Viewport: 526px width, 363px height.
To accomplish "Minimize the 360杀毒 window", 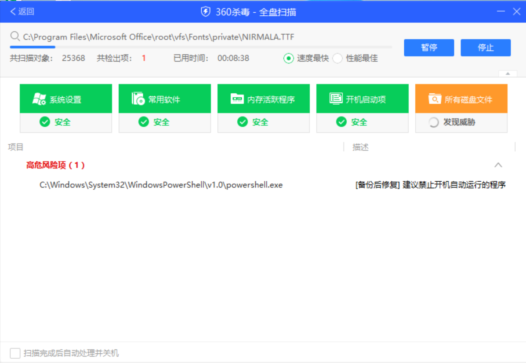I will (x=501, y=11).
